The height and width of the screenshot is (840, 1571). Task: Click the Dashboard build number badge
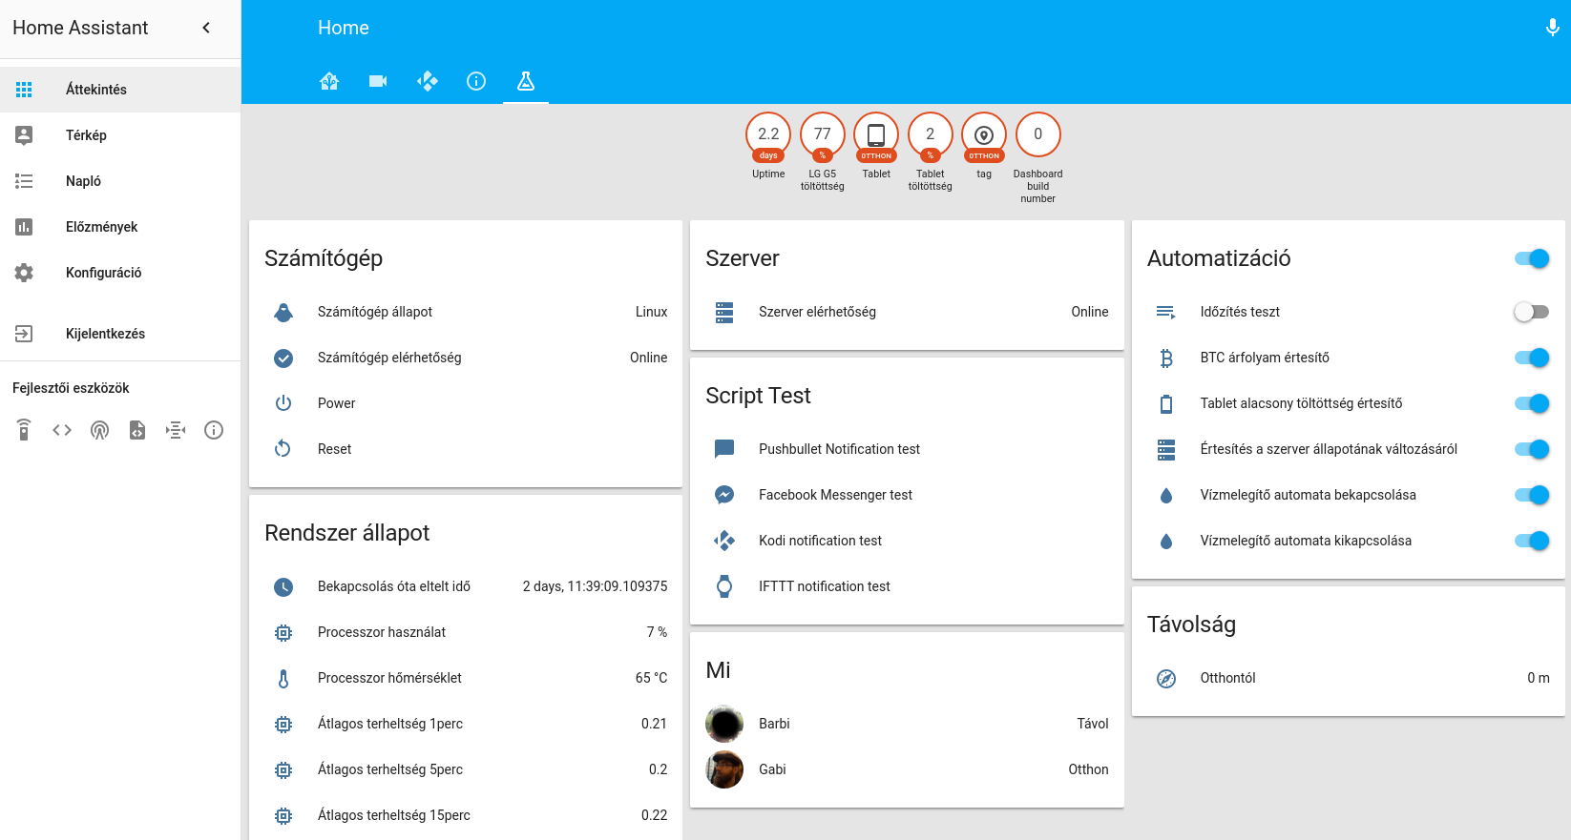[x=1037, y=135]
